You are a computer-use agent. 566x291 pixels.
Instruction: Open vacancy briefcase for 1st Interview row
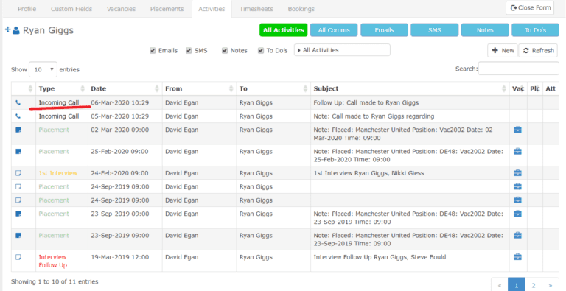click(517, 173)
